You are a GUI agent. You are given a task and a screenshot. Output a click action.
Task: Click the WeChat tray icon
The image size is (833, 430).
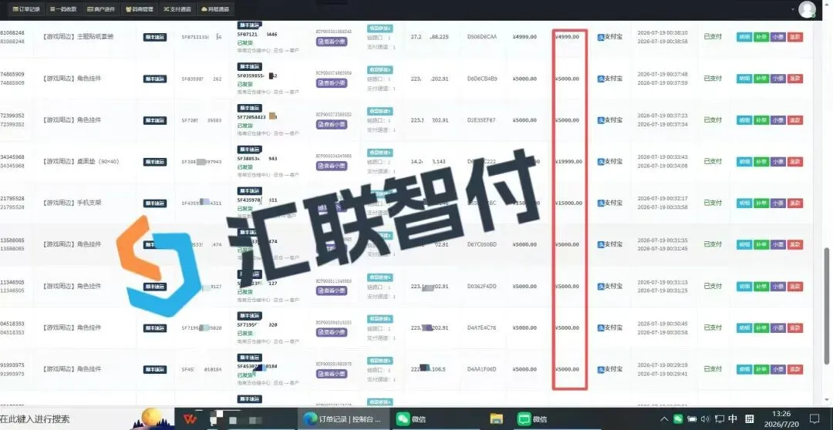(x=679, y=419)
